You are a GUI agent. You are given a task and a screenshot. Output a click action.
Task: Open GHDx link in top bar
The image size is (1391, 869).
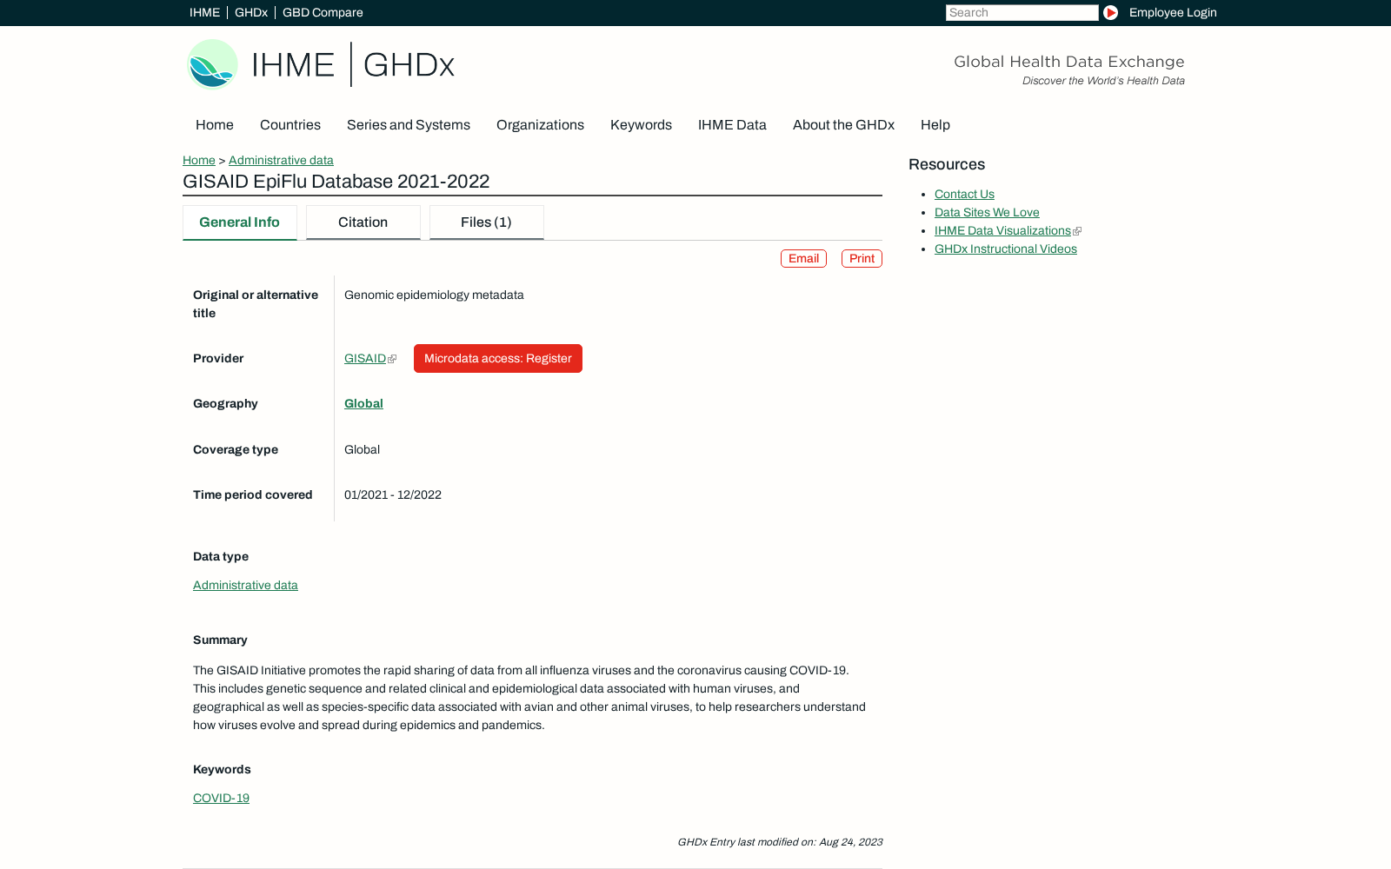coord(251,12)
